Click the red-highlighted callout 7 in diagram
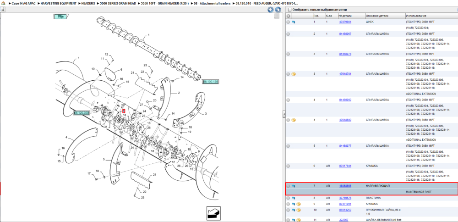 click(124, 111)
